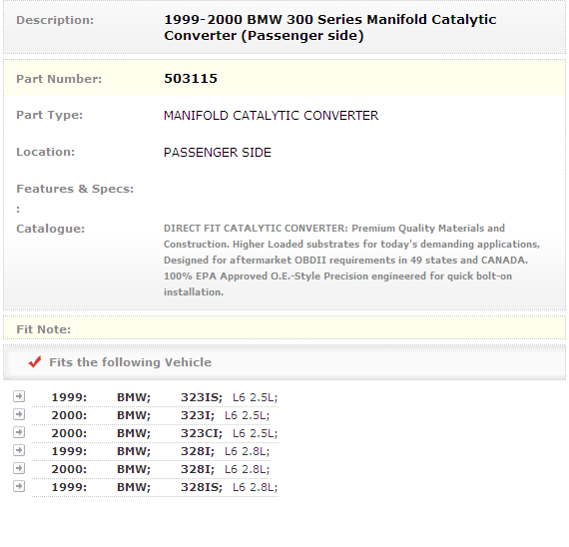This screenshot has height=547, width=569.
Task: Click arrow icon beside 2000 BMW 328I
Action: coord(19,468)
